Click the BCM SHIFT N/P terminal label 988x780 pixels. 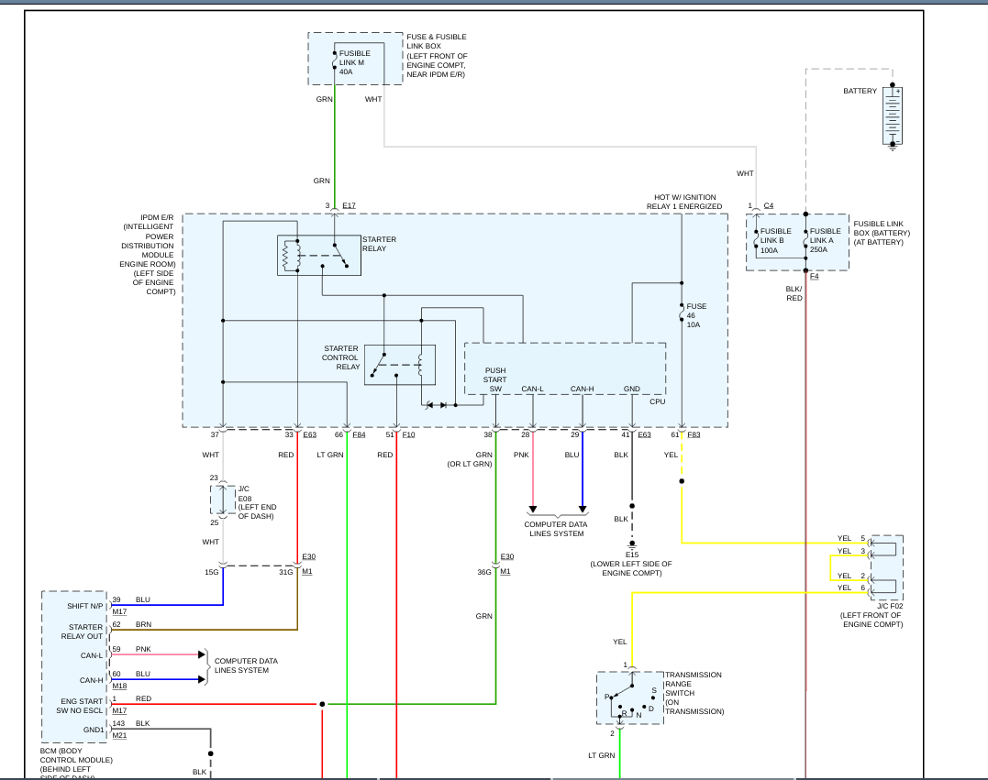[x=83, y=605]
